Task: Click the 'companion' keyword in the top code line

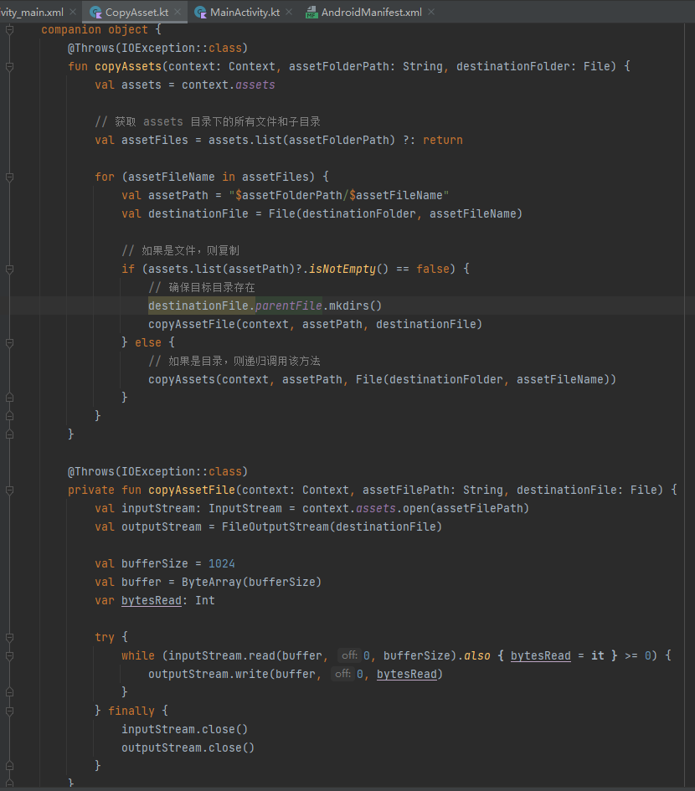Action: click(x=71, y=30)
